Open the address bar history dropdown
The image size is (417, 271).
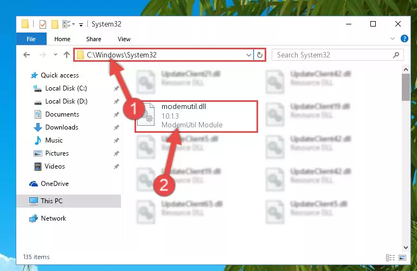(x=249, y=55)
